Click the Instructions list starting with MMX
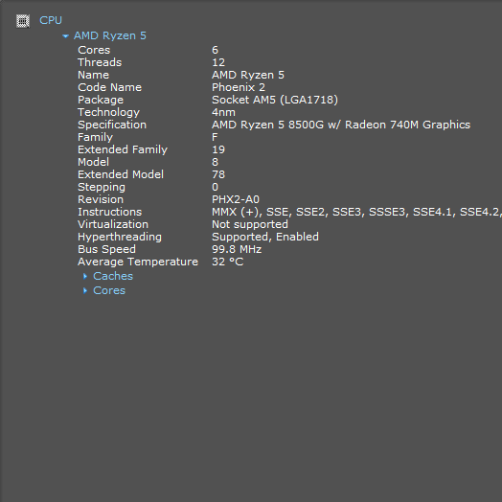502x502 pixels. (x=356, y=212)
